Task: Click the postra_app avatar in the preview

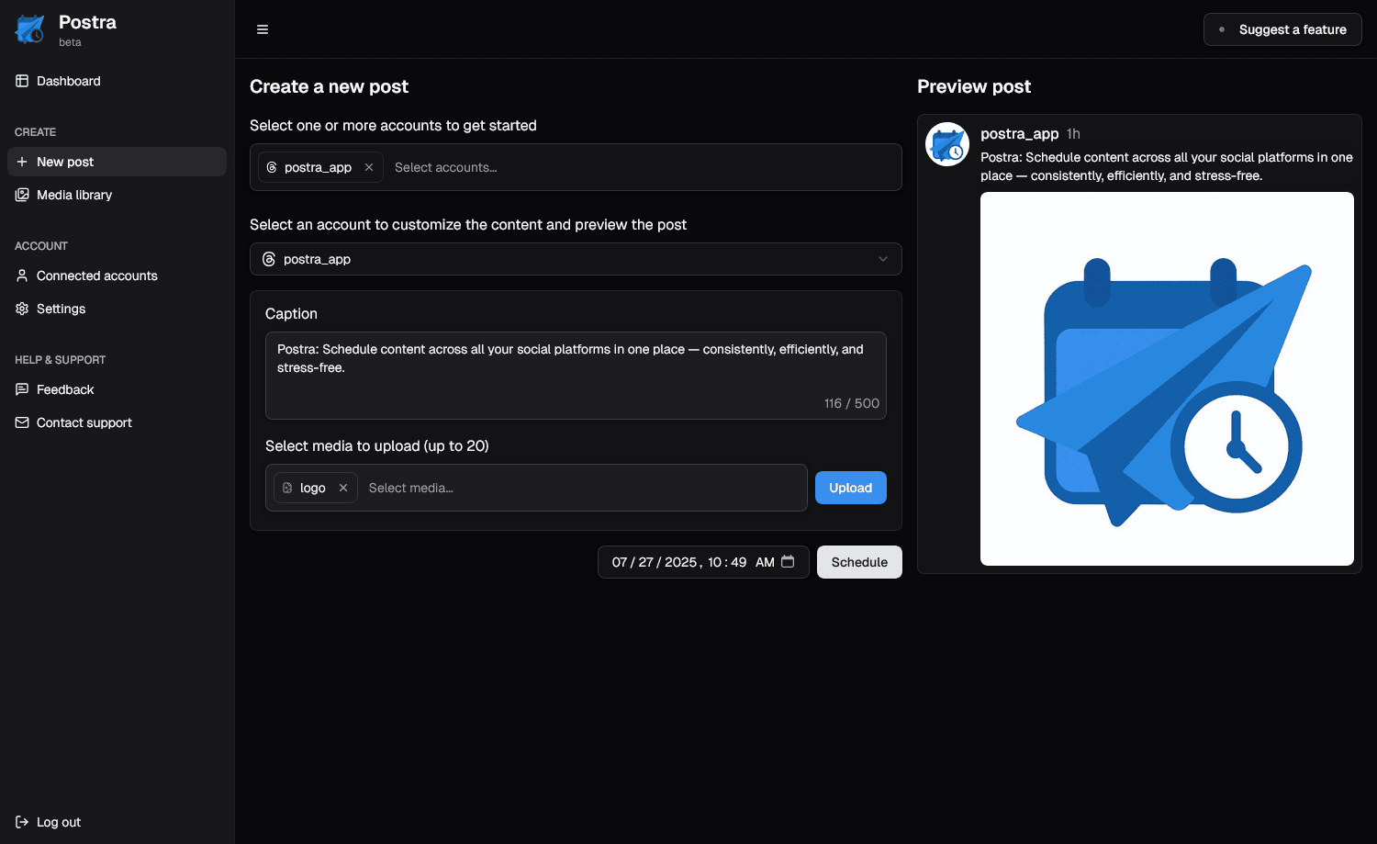Action: (x=947, y=144)
